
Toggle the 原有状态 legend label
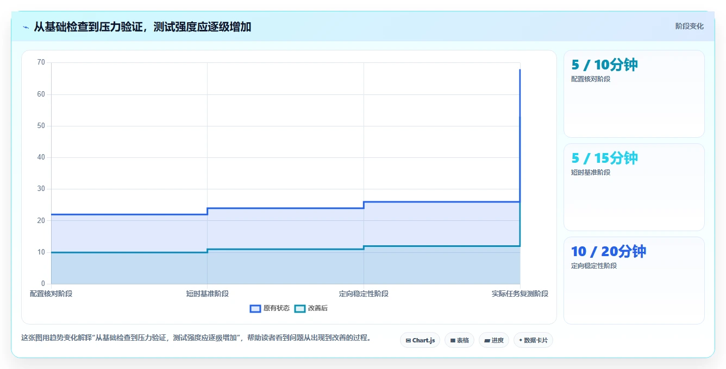point(277,308)
